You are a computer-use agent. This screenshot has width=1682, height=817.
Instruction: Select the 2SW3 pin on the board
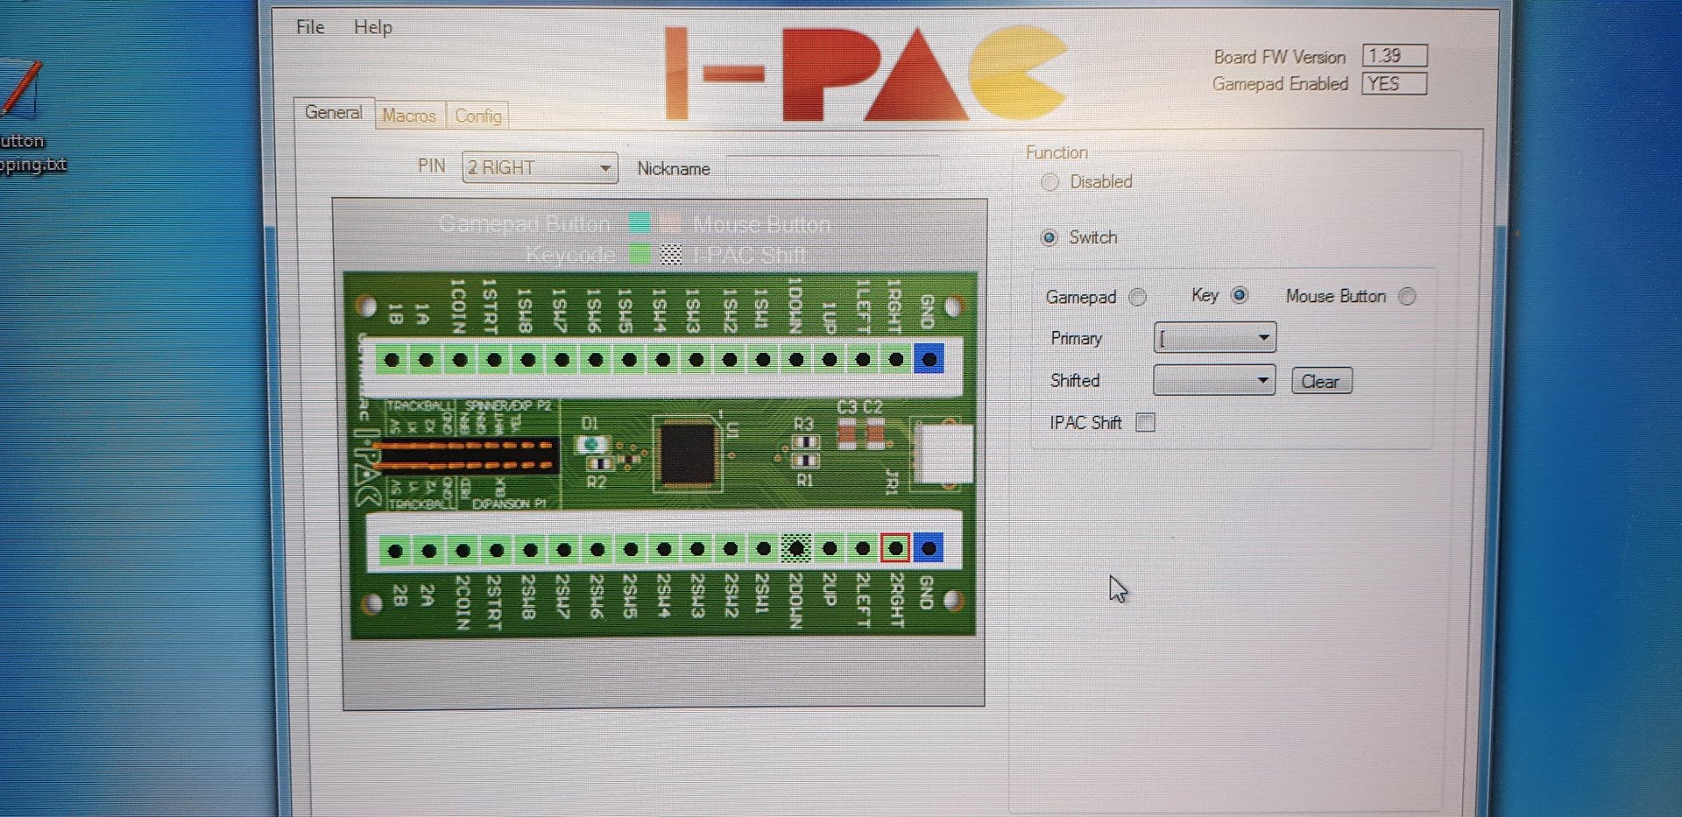697,549
